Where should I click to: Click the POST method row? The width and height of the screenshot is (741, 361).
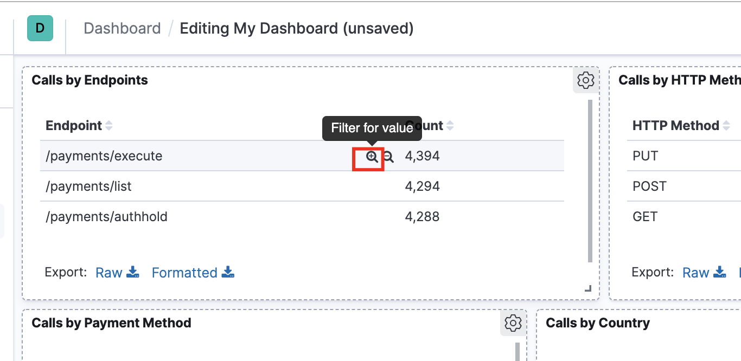coord(649,186)
